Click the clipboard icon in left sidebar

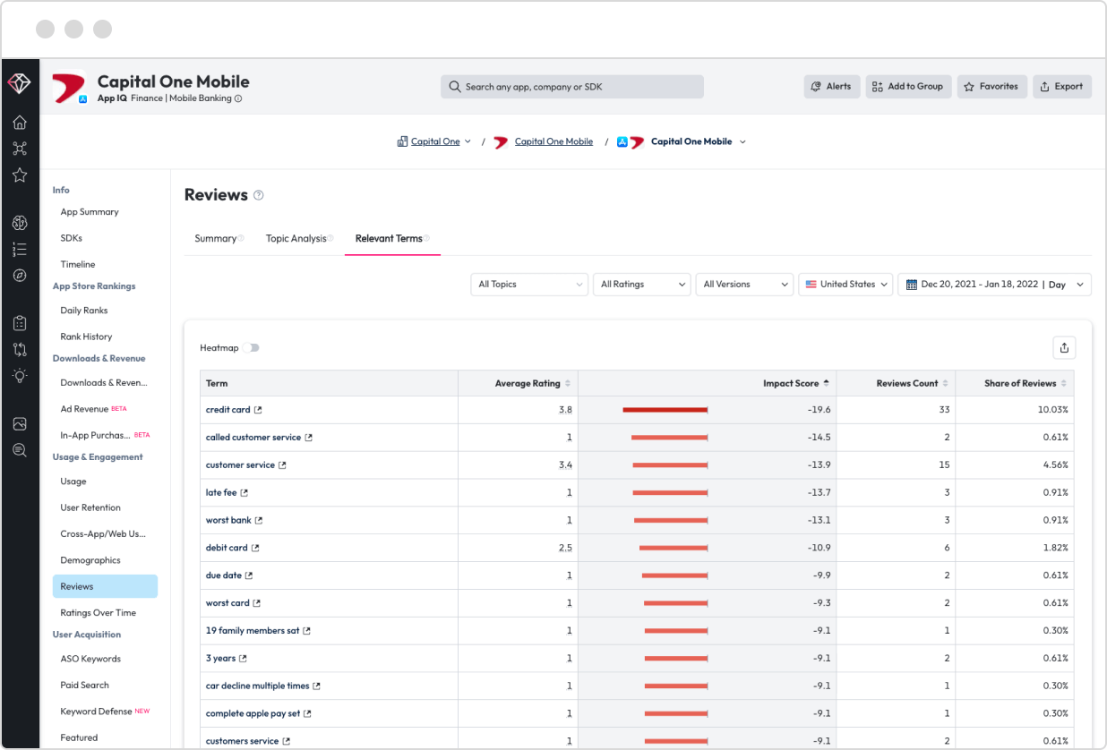(20, 323)
